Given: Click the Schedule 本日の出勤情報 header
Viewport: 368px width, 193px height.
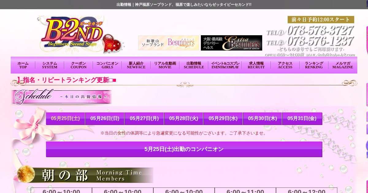Looking at the screenshot, I should (x=62, y=96).
